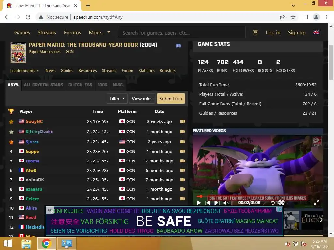Open the Statistics game link

(146, 71)
